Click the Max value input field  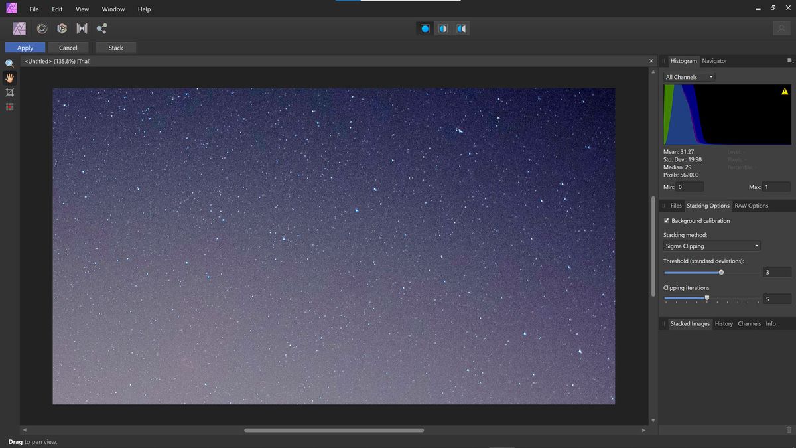776,187
